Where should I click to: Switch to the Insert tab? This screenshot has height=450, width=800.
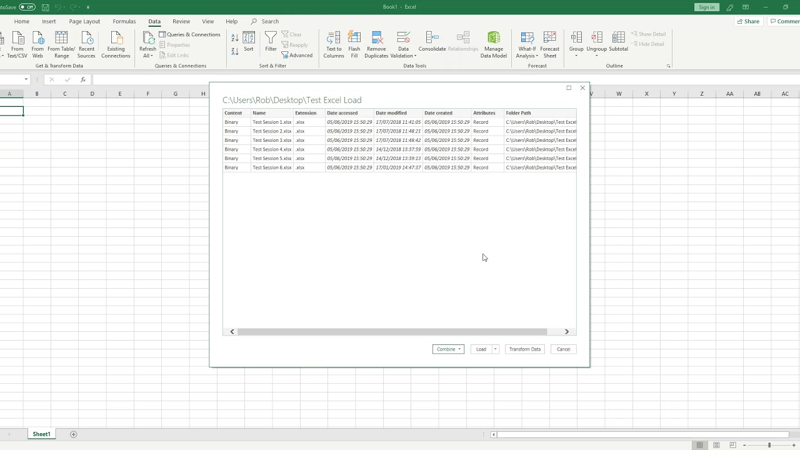[49, 21]
